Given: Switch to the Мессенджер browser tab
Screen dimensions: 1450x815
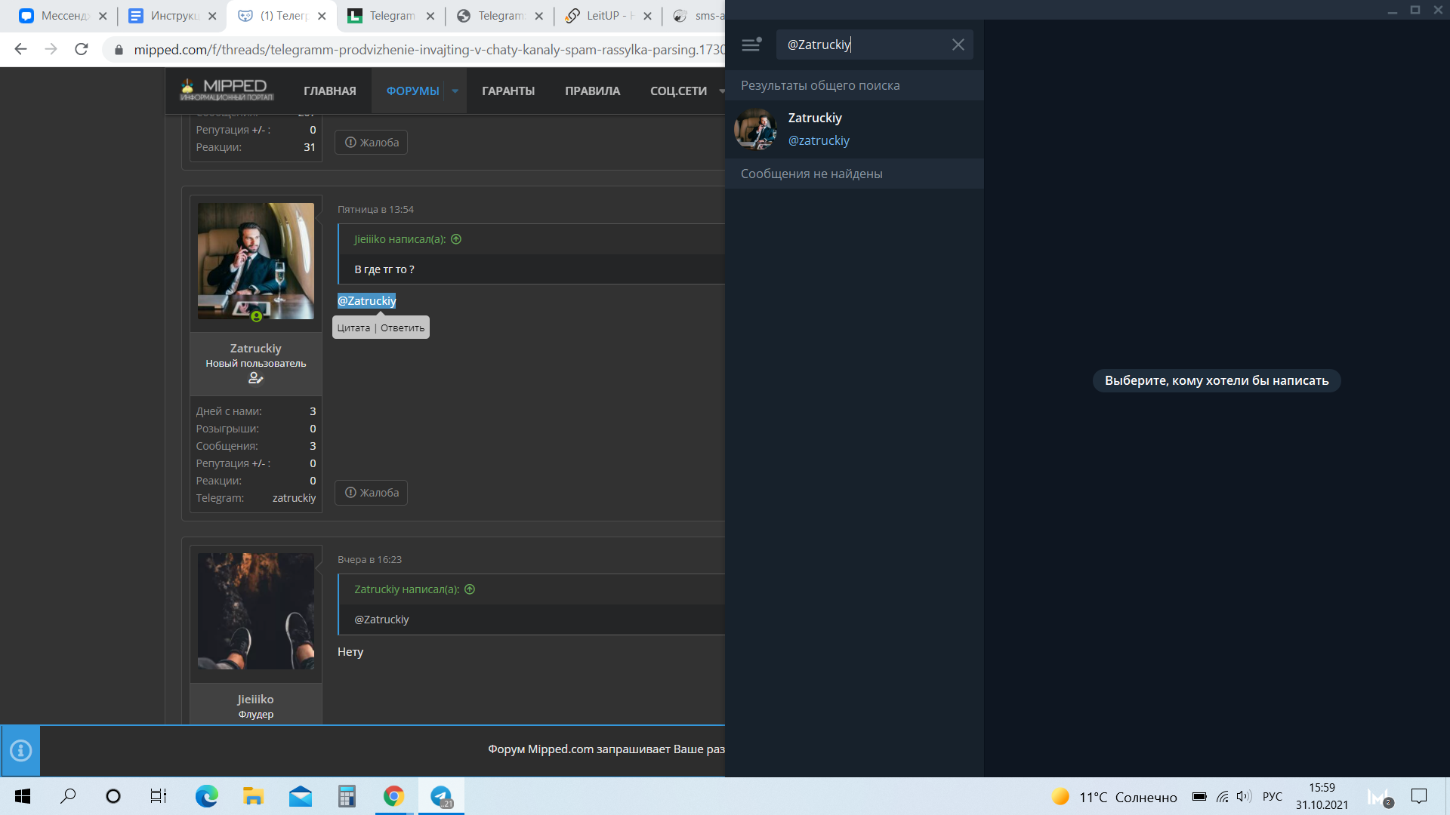Looking at the screenshot, I should tap(64, 16).
